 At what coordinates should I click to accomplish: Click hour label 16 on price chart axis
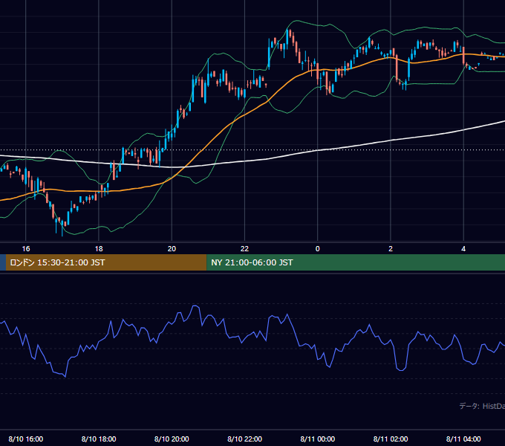coord(26,249)
